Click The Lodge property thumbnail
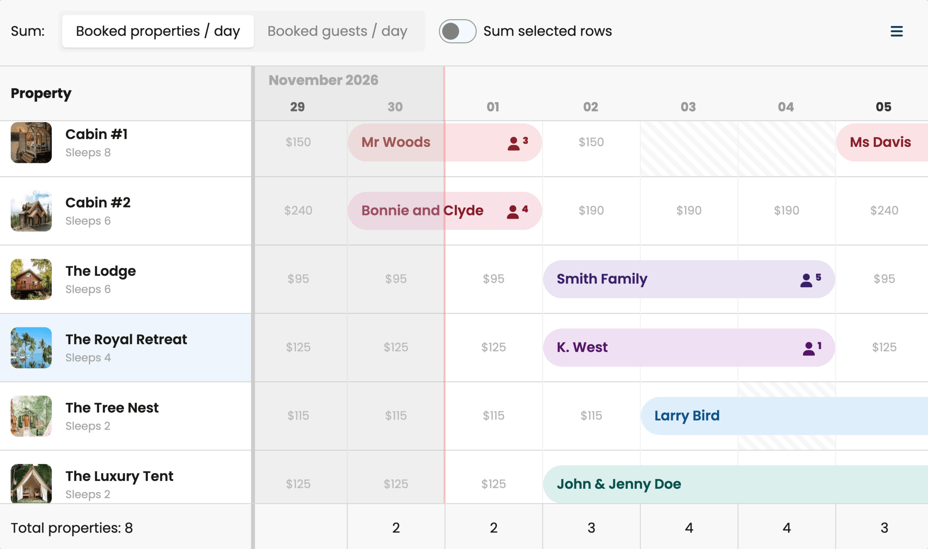The width and height of the screenshot is (928, 549). (x=31, y=279)
